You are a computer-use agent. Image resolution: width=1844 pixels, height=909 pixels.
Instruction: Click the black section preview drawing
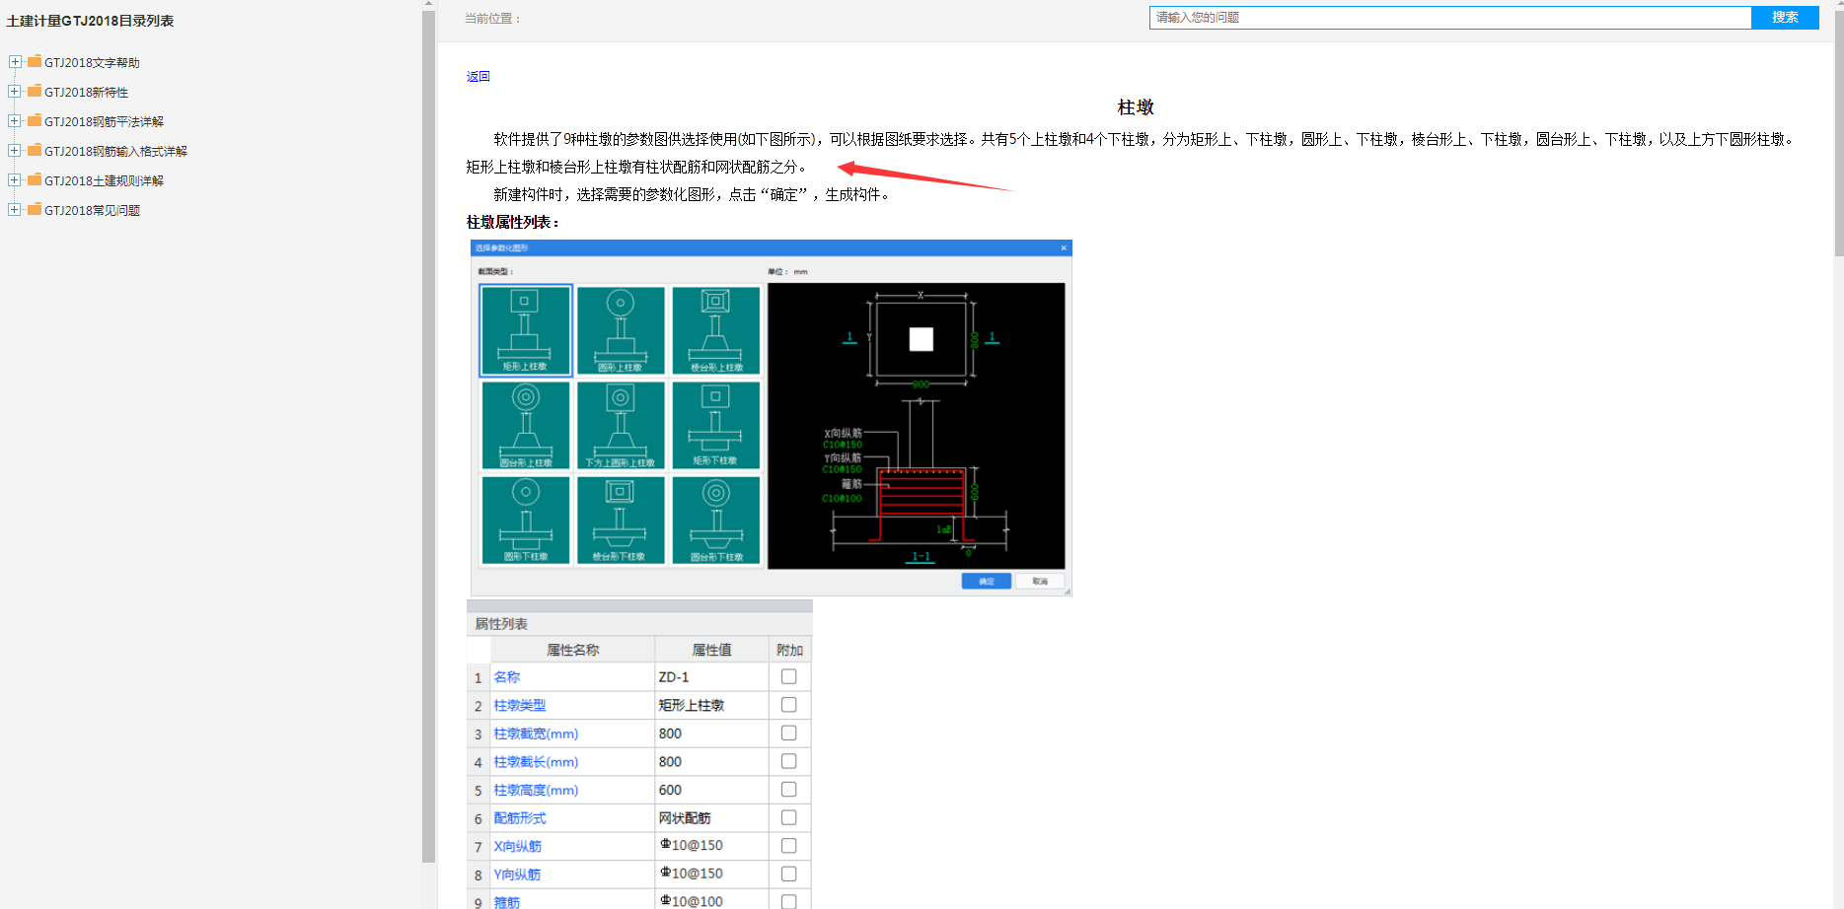coord(917,426)
